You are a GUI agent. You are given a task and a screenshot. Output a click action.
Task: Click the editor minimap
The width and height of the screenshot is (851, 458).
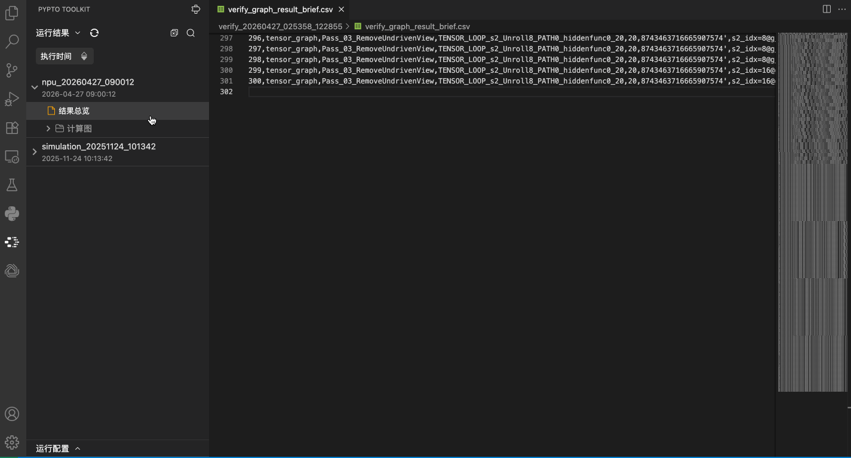pyautogui.click(x=812, y=212)
